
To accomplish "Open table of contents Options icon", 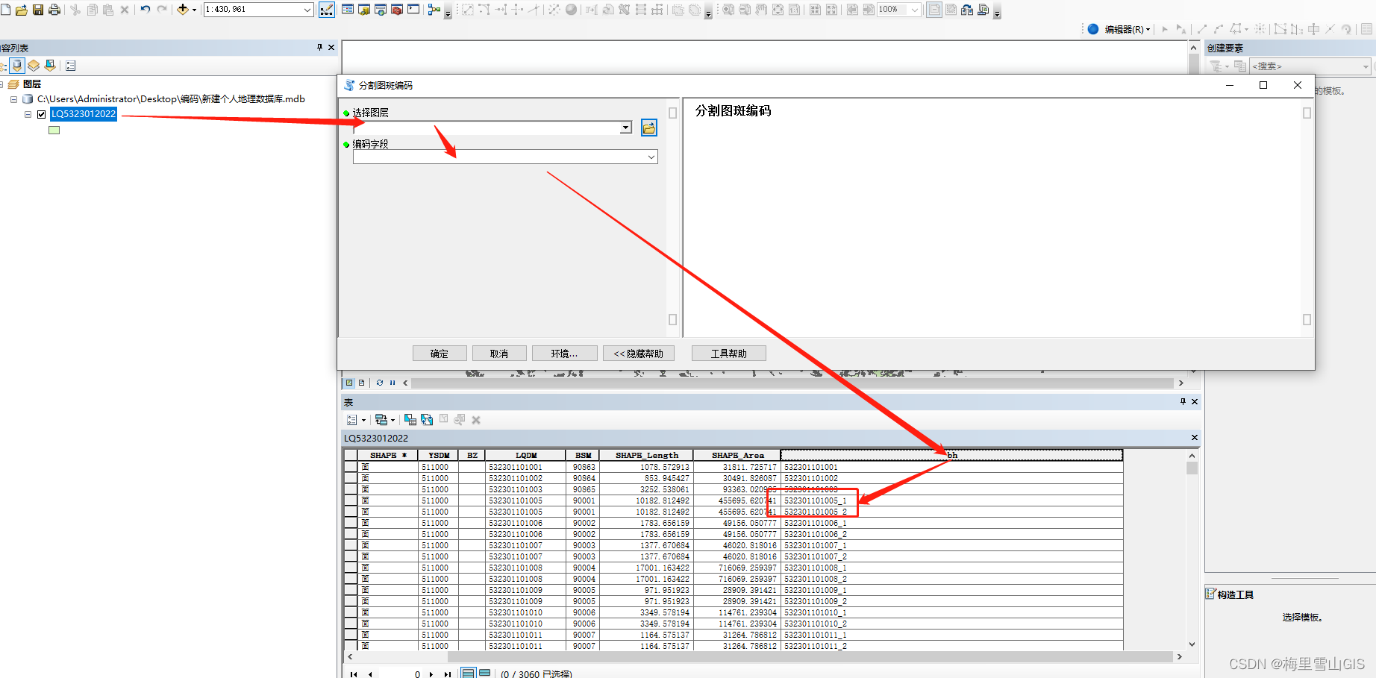I will (71, 66).
